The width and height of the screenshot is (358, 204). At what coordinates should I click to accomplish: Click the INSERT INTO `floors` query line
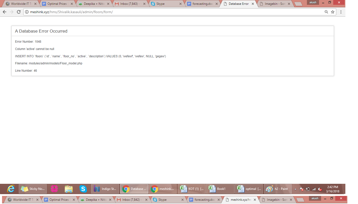pos(91,56)
